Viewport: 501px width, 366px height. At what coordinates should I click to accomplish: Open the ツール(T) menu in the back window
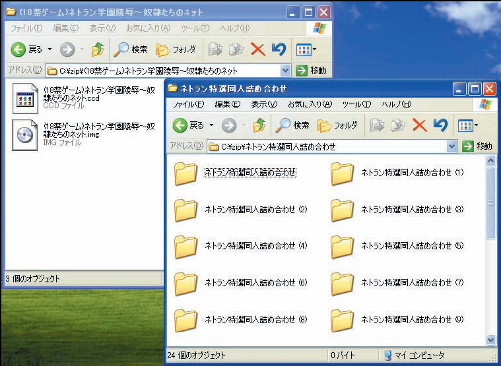[195, 28]
